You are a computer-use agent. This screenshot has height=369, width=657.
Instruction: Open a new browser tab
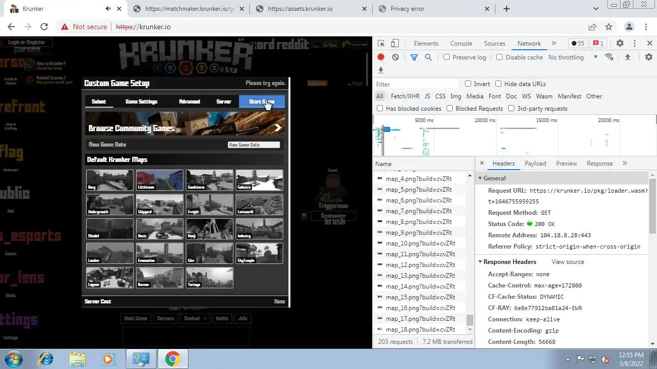tap(507, 9)
